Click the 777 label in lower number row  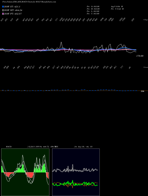click(x=122, y=67)
